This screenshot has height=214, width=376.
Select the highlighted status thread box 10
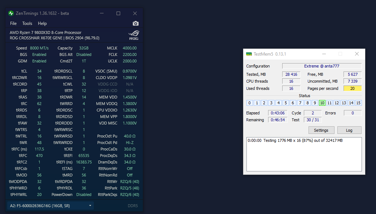pyautogui.click(x=322, y=103)
